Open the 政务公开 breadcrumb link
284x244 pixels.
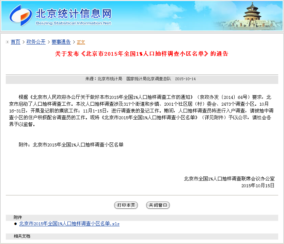pyautogui.click(x=36, y=42)
